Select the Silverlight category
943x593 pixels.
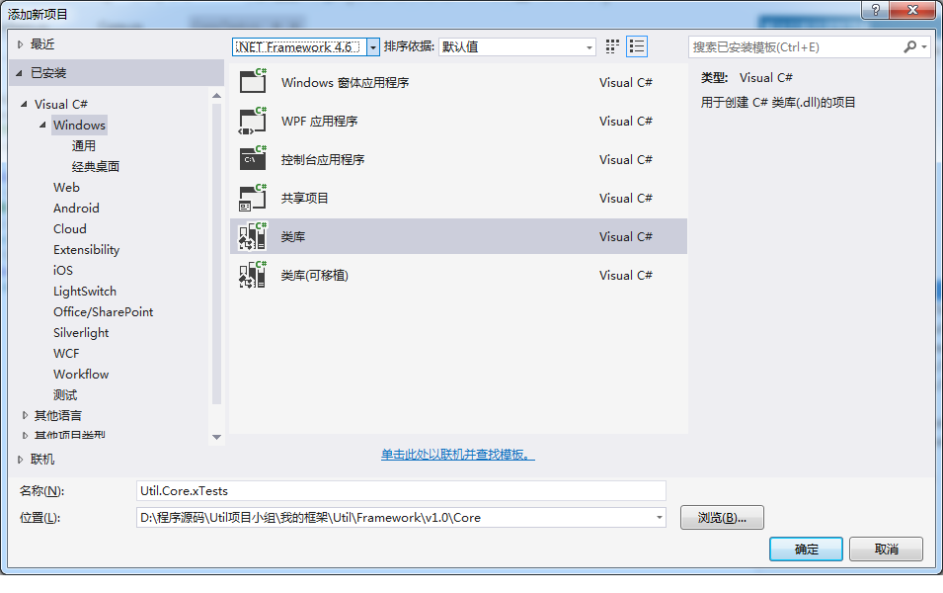[81, 332]
